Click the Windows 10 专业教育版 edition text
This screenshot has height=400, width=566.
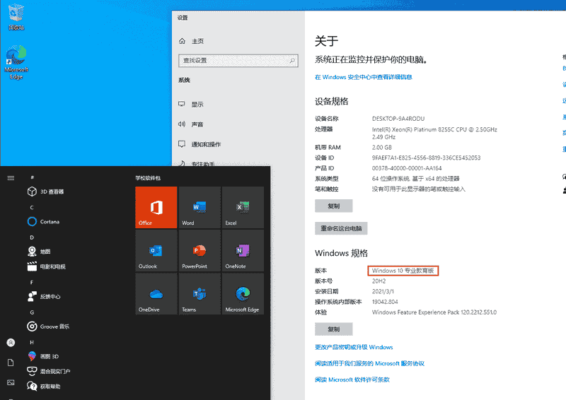[x=403, y=271]
